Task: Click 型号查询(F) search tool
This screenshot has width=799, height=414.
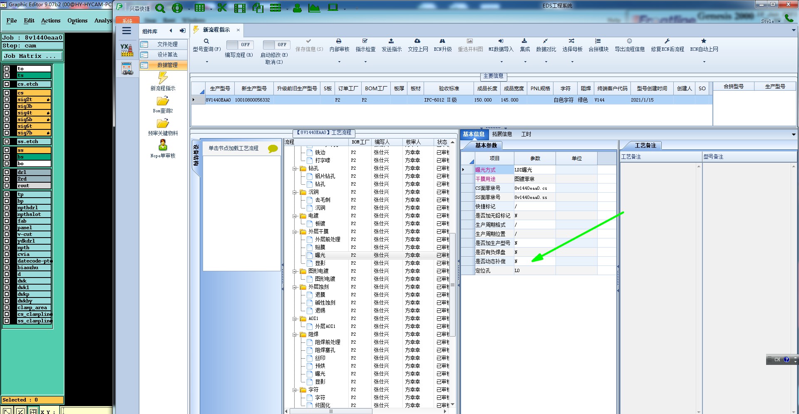Action: pyautogui.click(x=206, y=45)
